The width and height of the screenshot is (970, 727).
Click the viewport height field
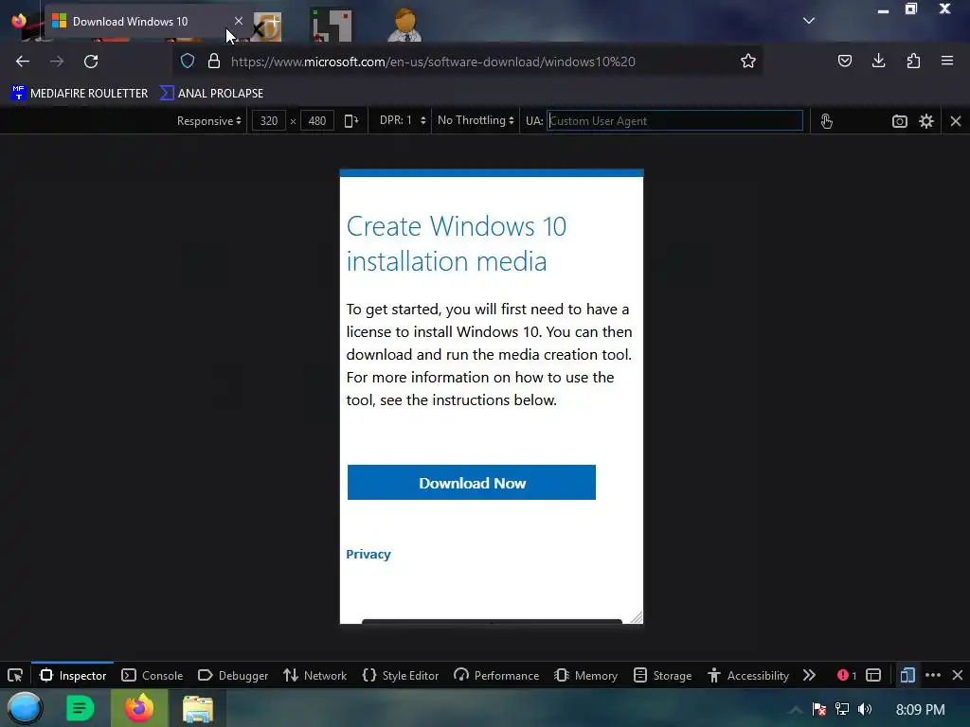(x=317, y=121)
